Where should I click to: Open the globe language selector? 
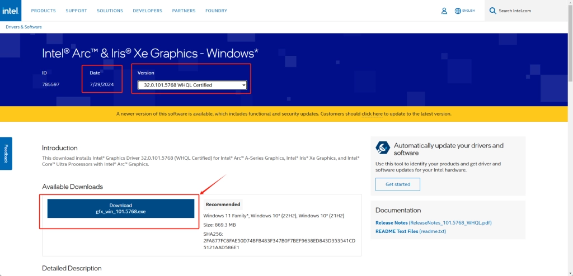pyautogui.click(x=464, y=11)
